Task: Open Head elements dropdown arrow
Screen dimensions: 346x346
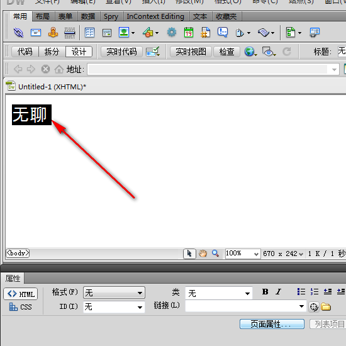Action: click(248, 33)
